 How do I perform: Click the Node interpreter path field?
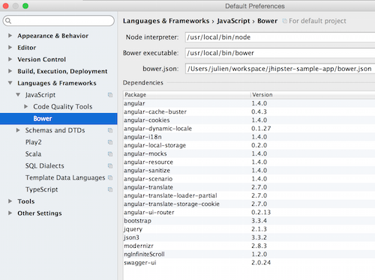click(280, 37)
